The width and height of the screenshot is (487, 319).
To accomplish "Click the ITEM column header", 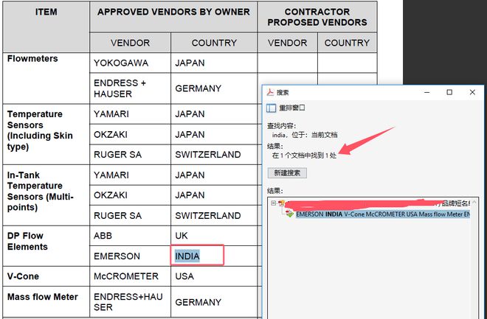I will [46, 27].
